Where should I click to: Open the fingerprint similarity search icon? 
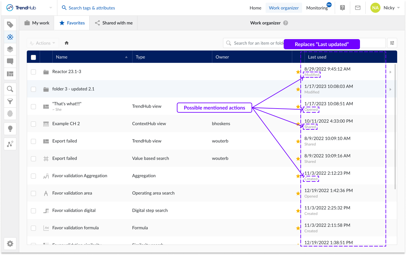(10, 114)
